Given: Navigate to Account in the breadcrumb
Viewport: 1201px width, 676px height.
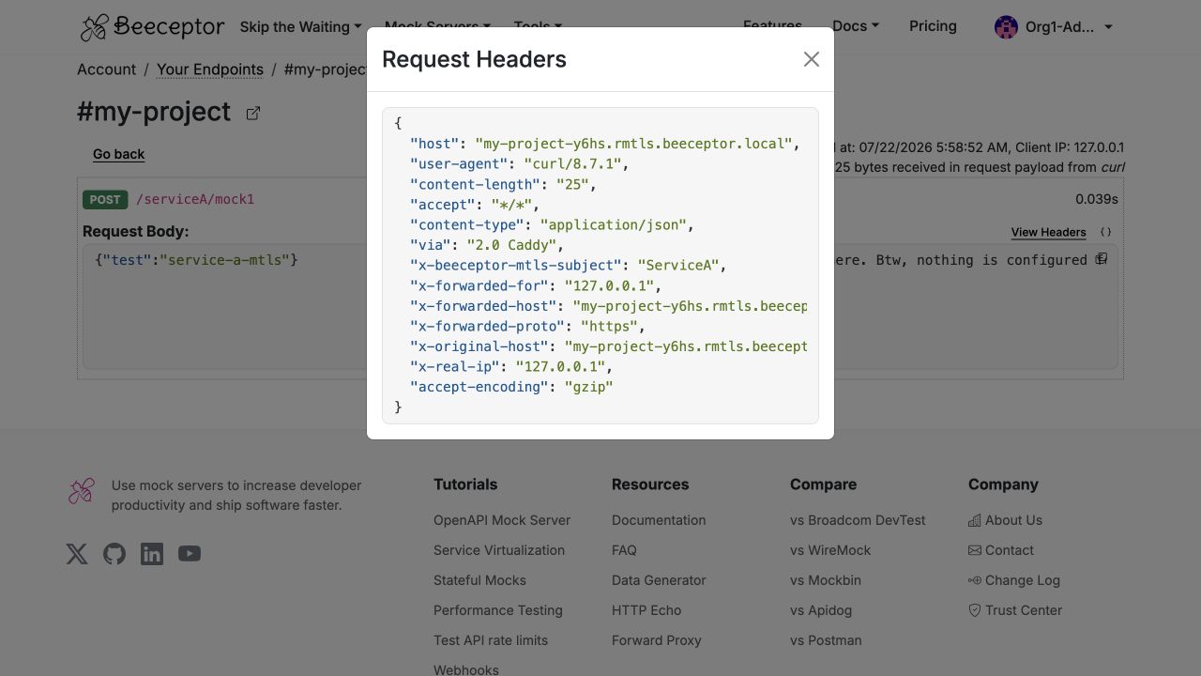Looking at the screenshot, I should tap(106, 69).
